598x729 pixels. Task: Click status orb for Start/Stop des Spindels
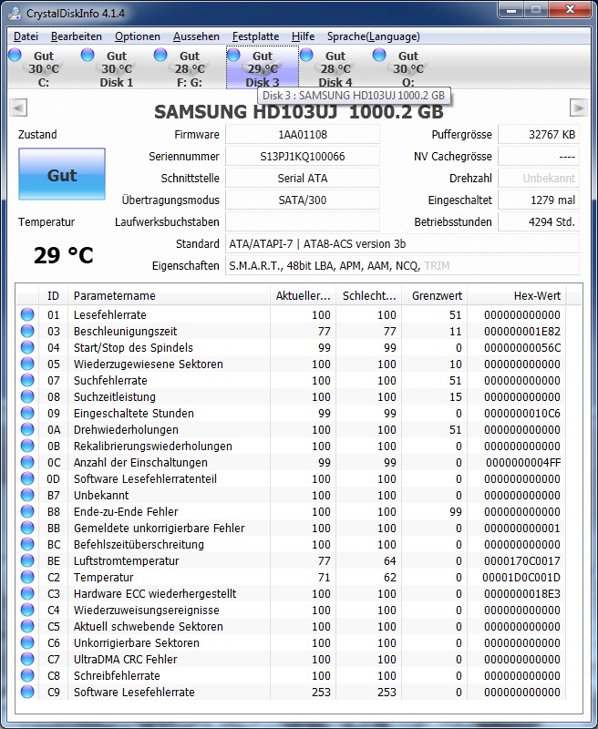tap(27, 347)
